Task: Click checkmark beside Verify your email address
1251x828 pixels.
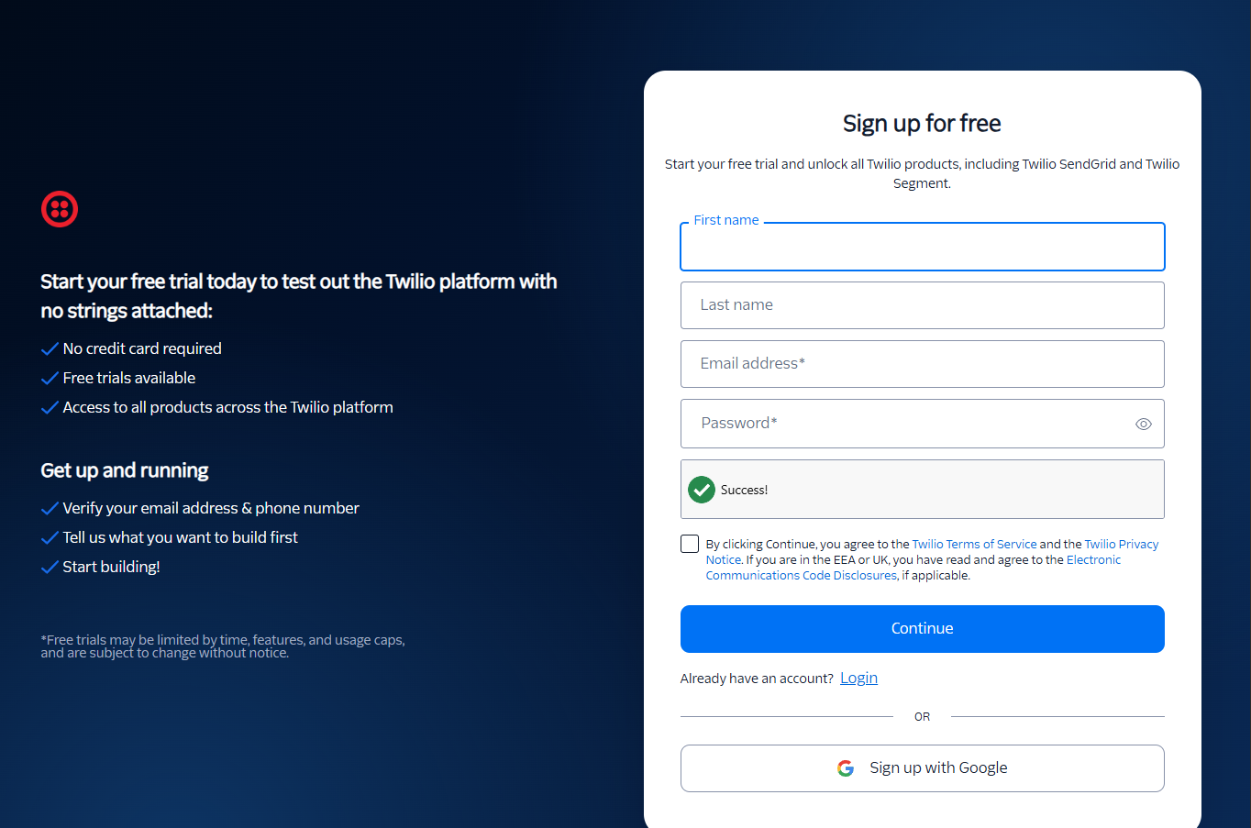Action: pos(50,509)
